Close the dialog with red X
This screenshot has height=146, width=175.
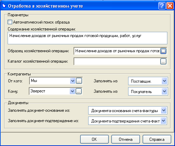pyautogui.click(x=170, y=6)
